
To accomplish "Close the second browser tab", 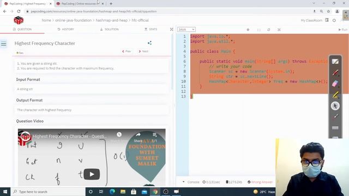I will point(103,4).
